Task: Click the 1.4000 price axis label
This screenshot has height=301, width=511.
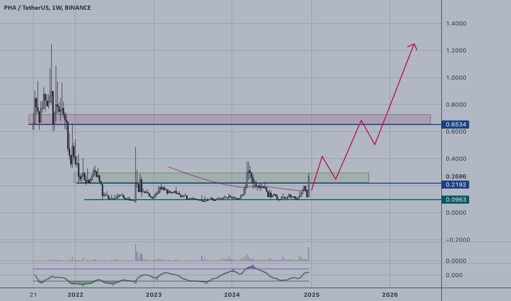Action: [456, 24]
